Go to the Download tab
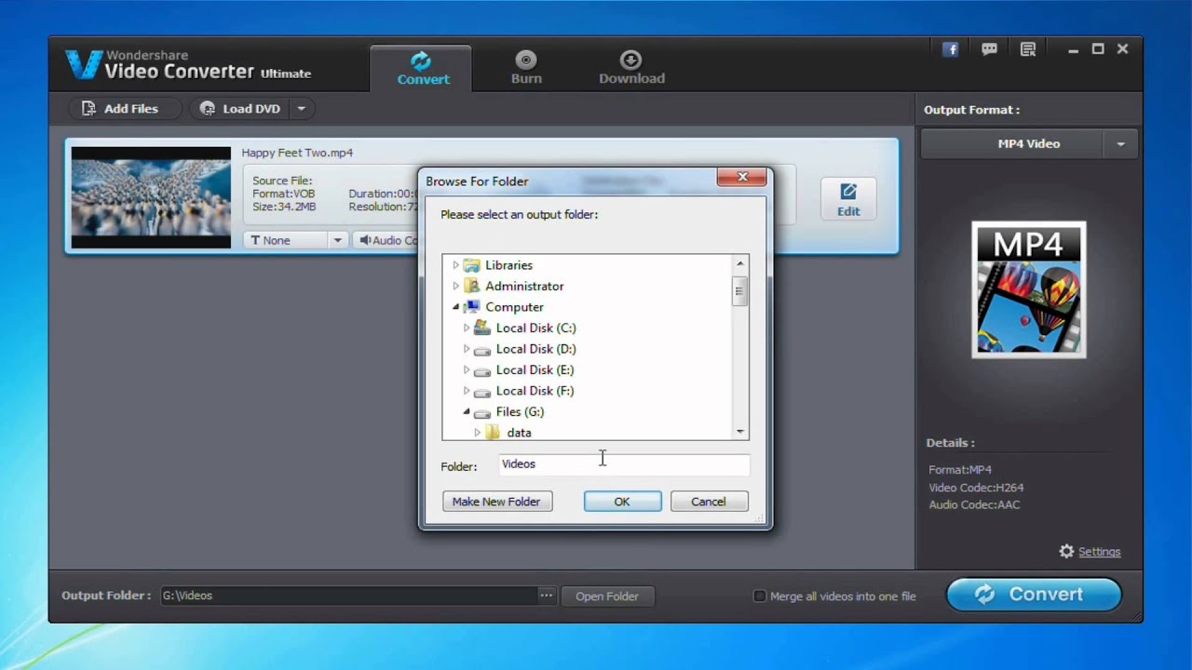 631,68
